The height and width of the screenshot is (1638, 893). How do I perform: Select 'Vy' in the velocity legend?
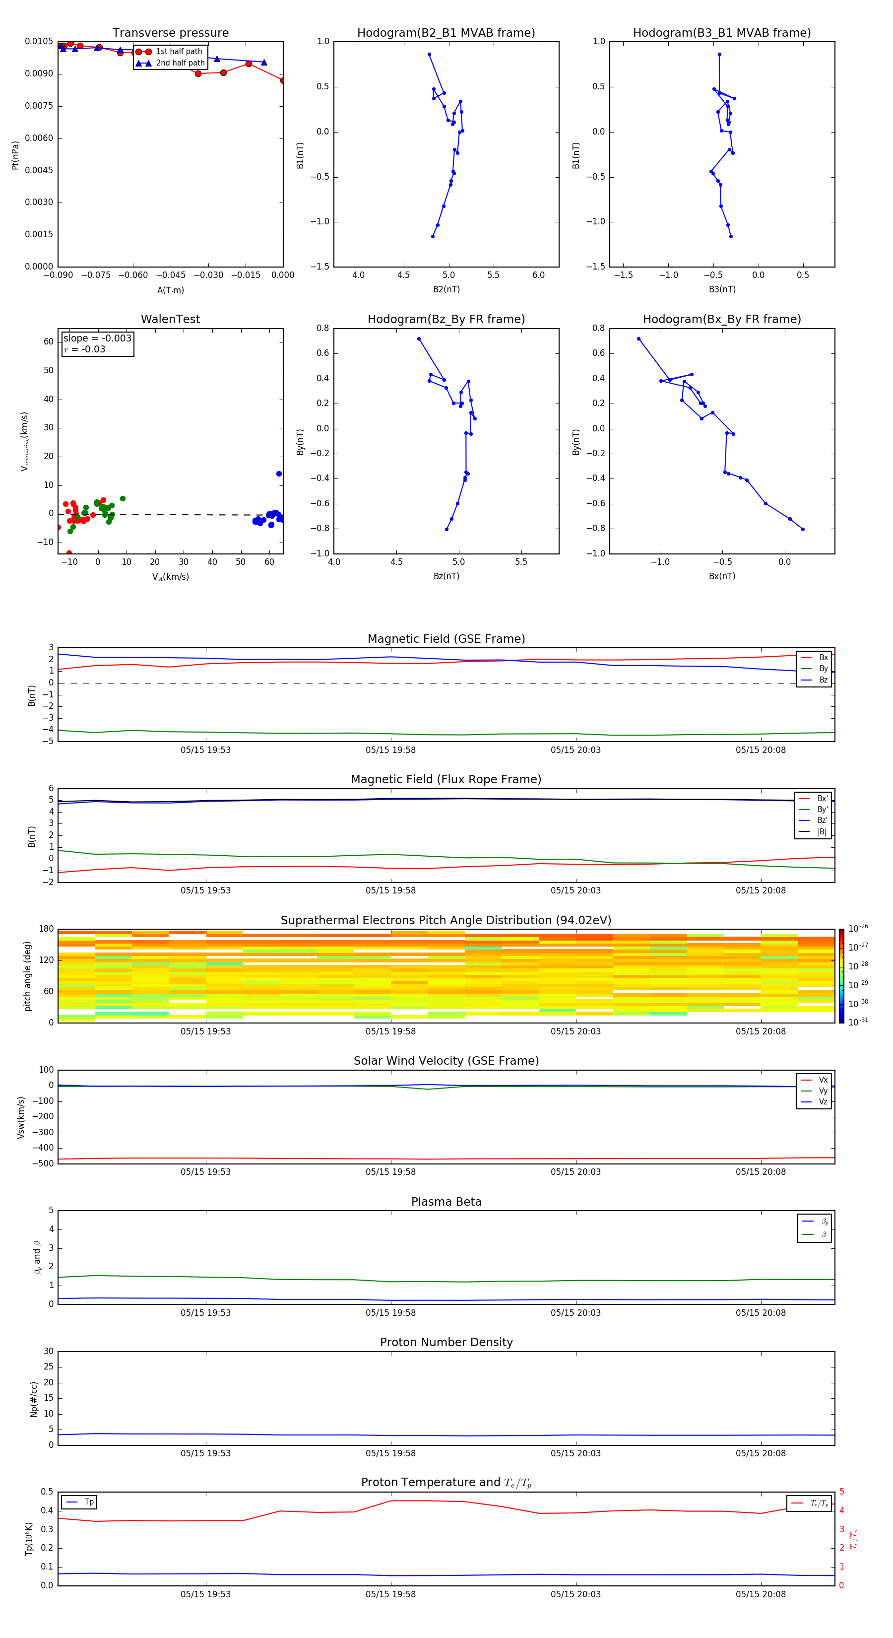tap(814, 1091)
